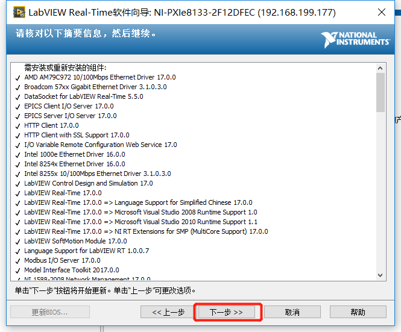Screen dimensions: 401x332
Task: Click checkmark beside Modbus I/O Server
Action: click(x=17, y=262)
